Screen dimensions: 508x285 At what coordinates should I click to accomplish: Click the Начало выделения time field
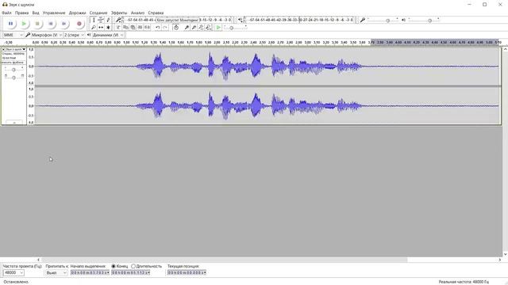click(90, 272)
